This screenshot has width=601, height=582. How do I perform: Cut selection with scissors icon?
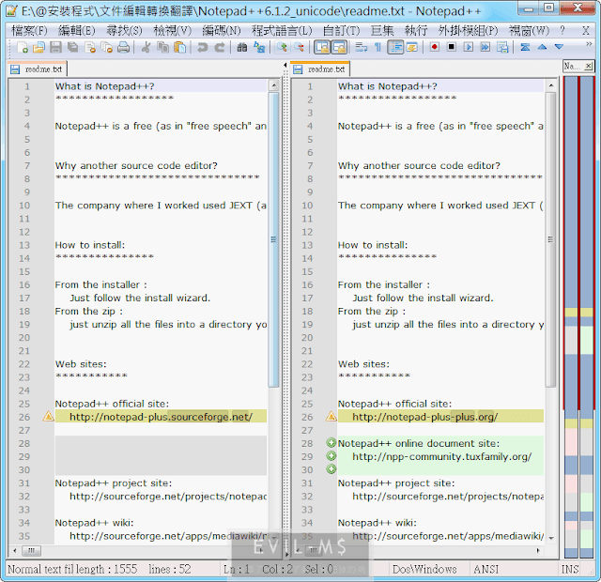pyautogui.click(x=146, y=47)
